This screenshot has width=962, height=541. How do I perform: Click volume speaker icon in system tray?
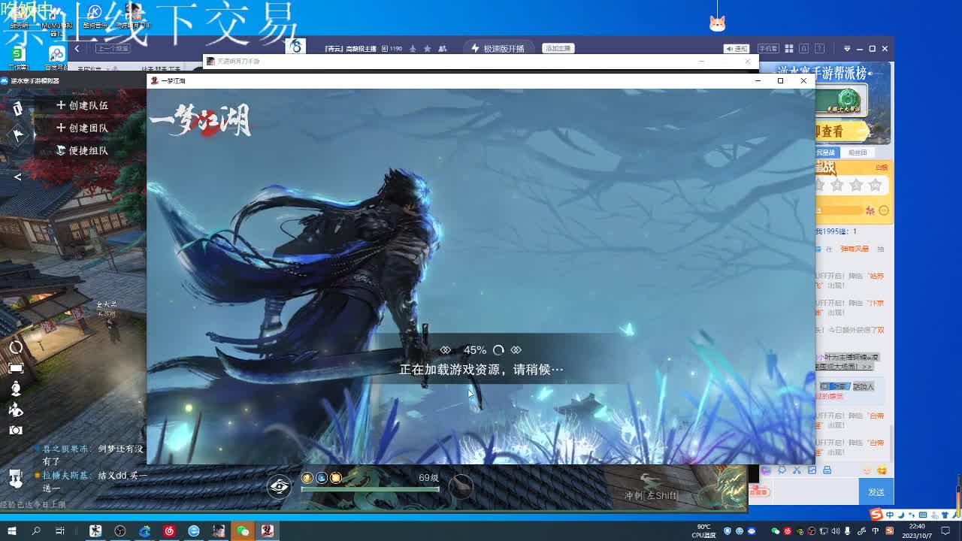coord(836,531)
